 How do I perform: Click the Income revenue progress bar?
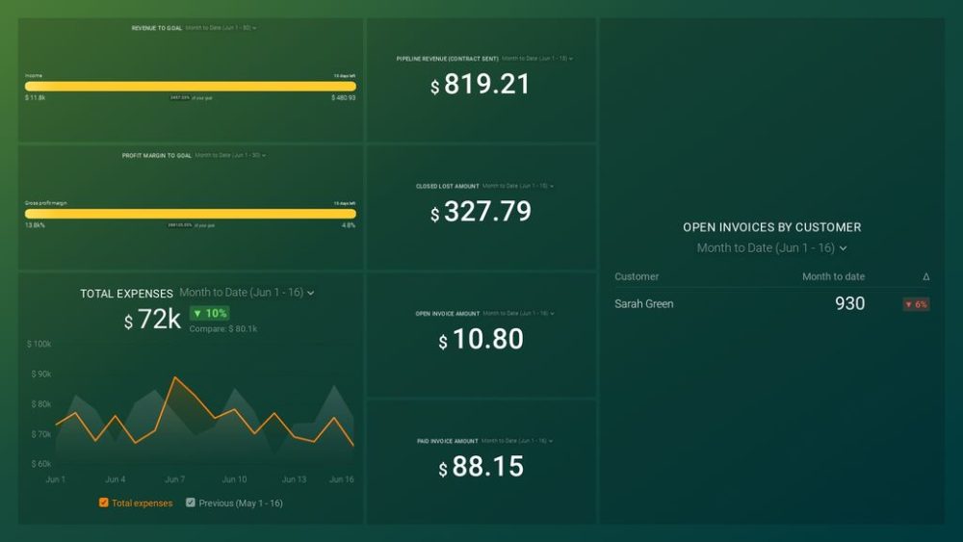pyautogui.click(x=190, y=86)
